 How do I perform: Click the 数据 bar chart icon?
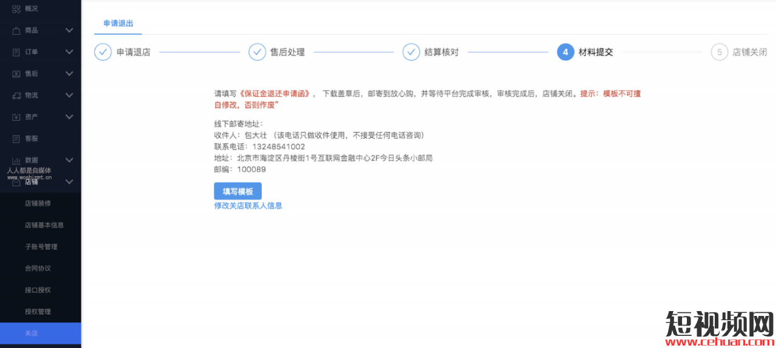(16, 160)
